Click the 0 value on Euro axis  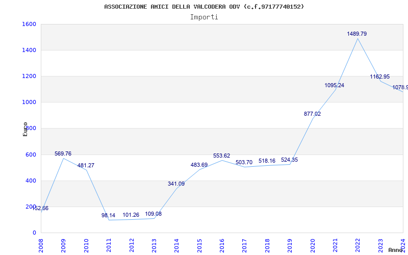(34, 233)
